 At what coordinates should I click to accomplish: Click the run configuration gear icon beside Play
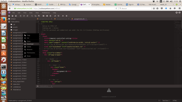pos(67,16)
